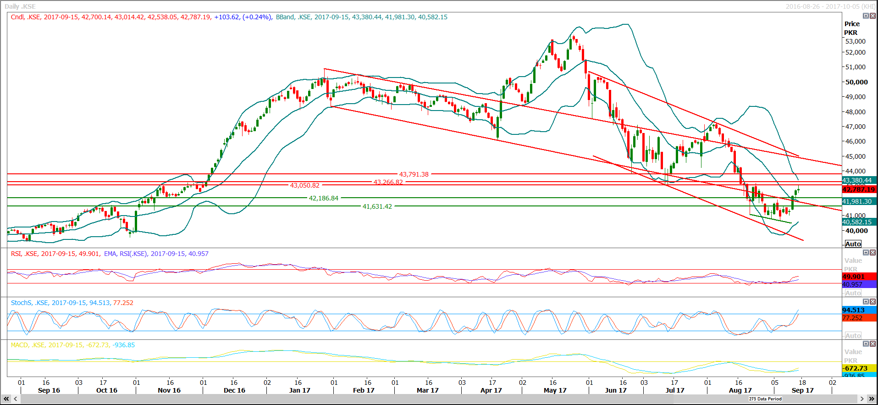Screen dimensions: 878x405
Task: Click the Jul 17 month label
Action: click(675, 390)
